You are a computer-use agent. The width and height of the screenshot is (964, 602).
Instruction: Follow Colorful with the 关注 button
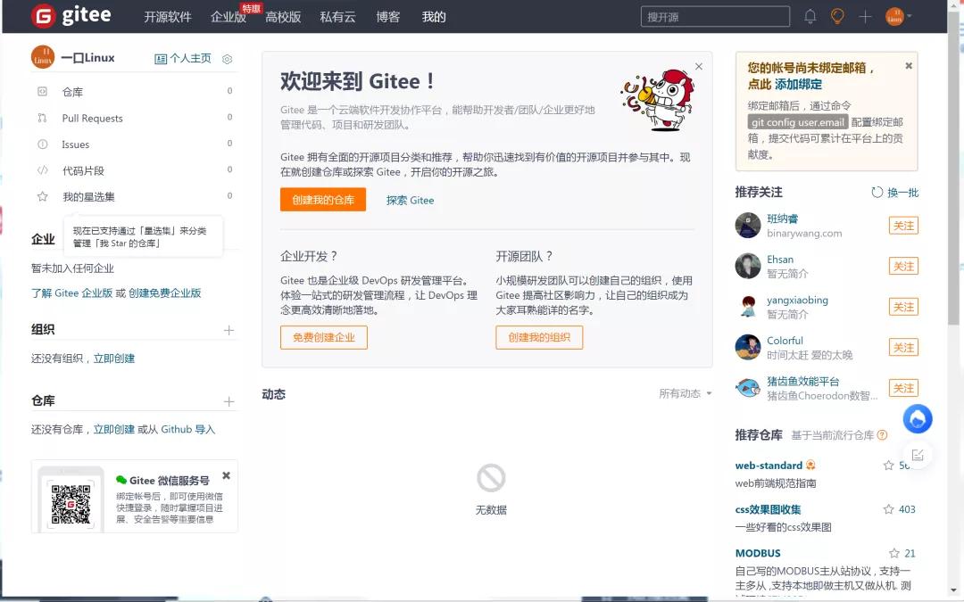click(903, 348)
